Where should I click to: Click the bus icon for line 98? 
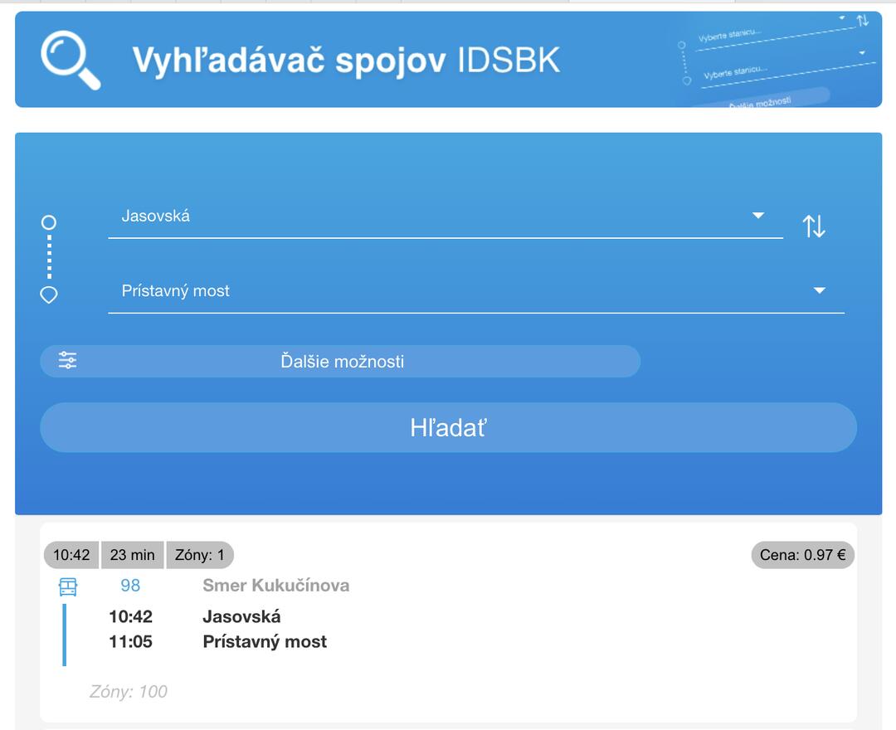(68, 586)
